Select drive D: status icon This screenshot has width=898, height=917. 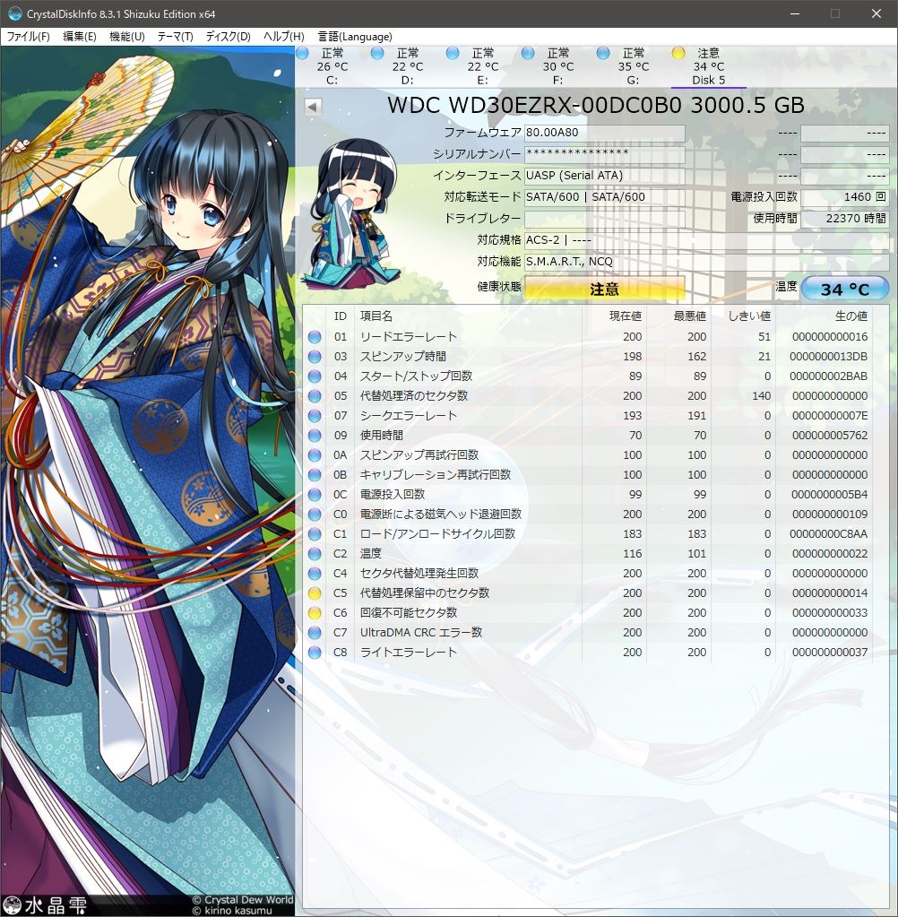377,53
